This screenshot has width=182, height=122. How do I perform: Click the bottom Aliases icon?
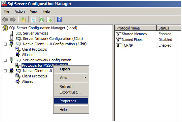point(17,81)
